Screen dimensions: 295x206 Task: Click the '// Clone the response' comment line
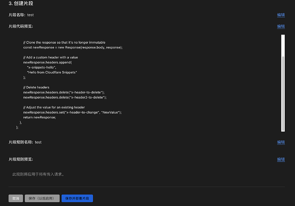[x=64, y=42]
